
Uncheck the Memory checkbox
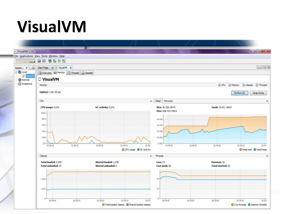(230, 85)
